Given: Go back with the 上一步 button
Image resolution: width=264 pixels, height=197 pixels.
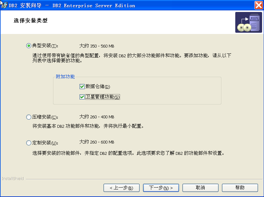Looking at the screenshot, I should [121, 188].
